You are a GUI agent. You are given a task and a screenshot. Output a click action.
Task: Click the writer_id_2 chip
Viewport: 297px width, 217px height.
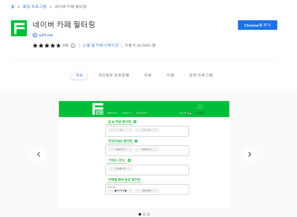(147, 150)
